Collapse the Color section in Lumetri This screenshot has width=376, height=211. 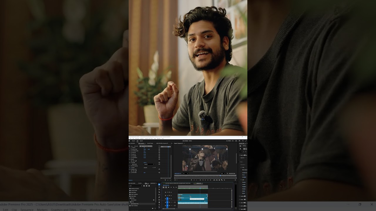(241, 167)
